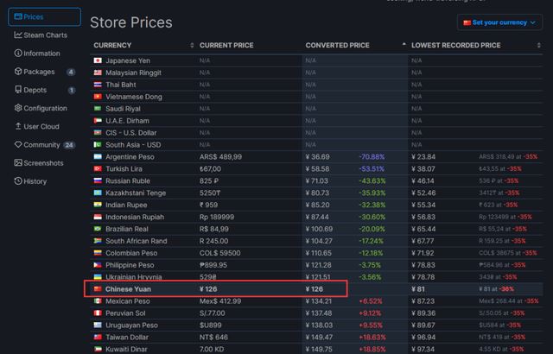The image size is (553, 354).
Task: Select the Prices tab in sidebar
Action: coord(43,16)
